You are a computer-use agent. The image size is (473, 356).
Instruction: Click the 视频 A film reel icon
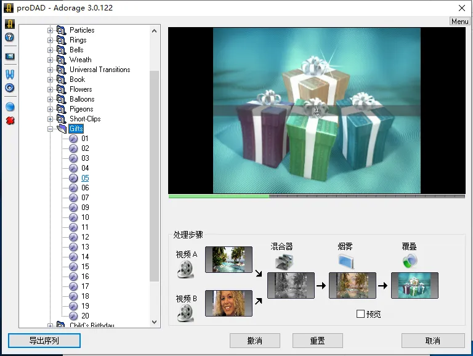(x=185, y=269)
